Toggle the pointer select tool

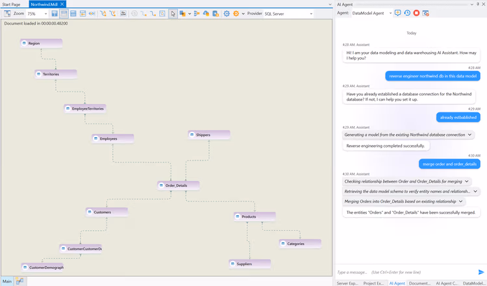pyautogui.click(x=173, y=14)
